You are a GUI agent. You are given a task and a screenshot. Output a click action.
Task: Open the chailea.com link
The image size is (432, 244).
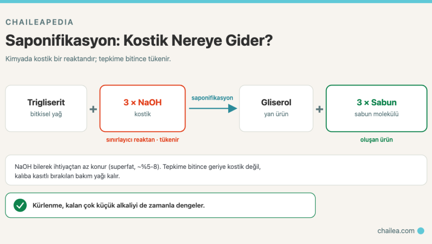(396, 231)
